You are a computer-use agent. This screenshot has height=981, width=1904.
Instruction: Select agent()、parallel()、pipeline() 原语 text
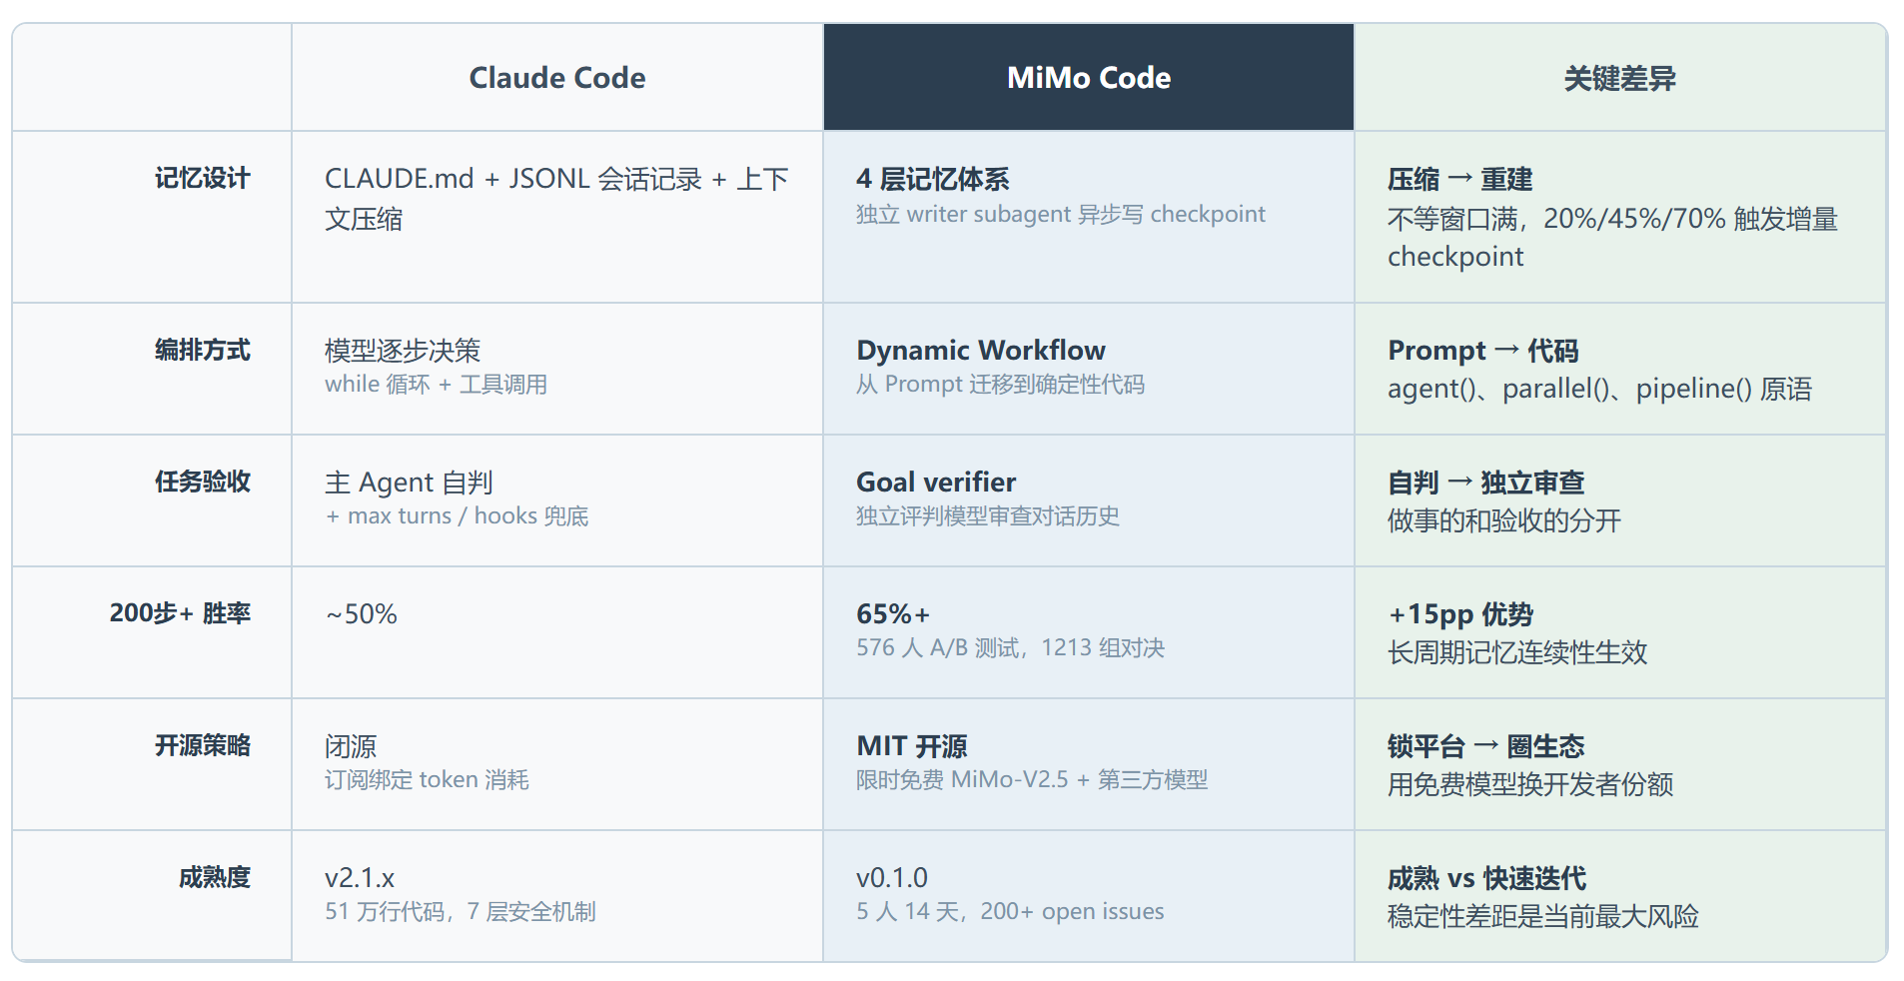coord(1599,389)
